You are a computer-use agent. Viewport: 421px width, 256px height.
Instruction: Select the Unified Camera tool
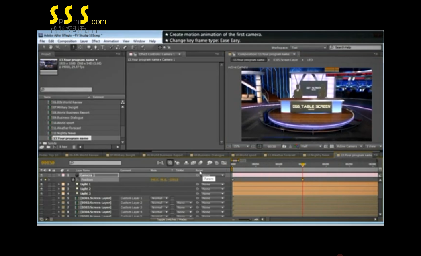click(73, 47)
